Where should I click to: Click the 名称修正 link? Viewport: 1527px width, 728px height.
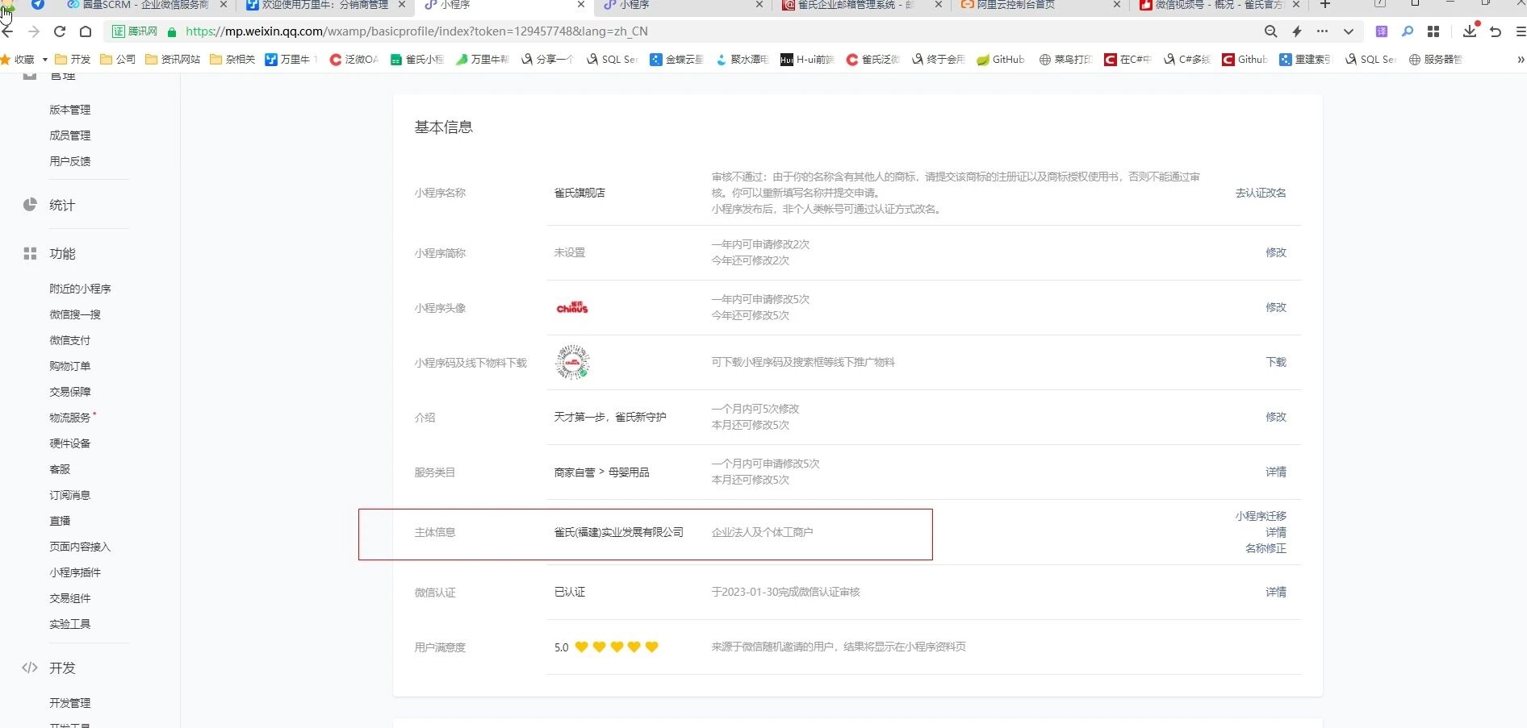pyautogui.click(x=1266, y=548)
